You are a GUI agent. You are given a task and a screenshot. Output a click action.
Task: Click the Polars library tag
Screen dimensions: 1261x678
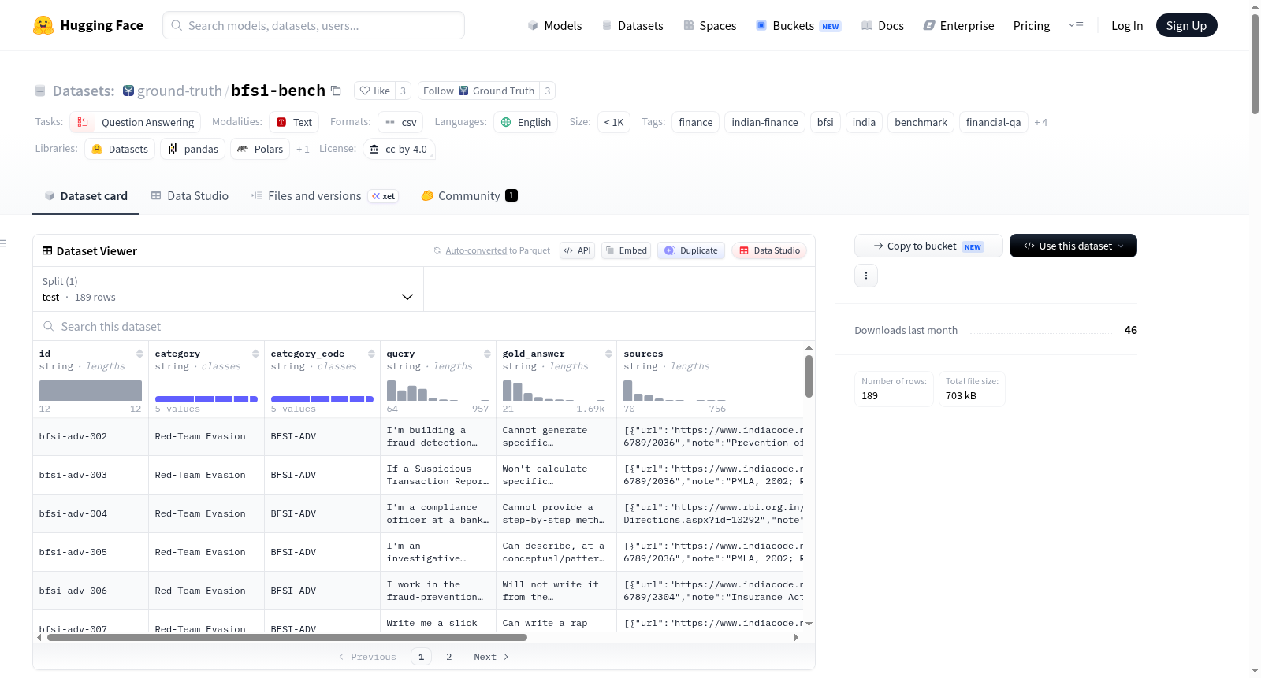[x=260, y=149]
